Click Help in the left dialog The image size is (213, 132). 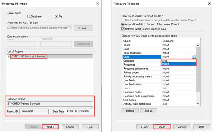click(x=90, y=127)
